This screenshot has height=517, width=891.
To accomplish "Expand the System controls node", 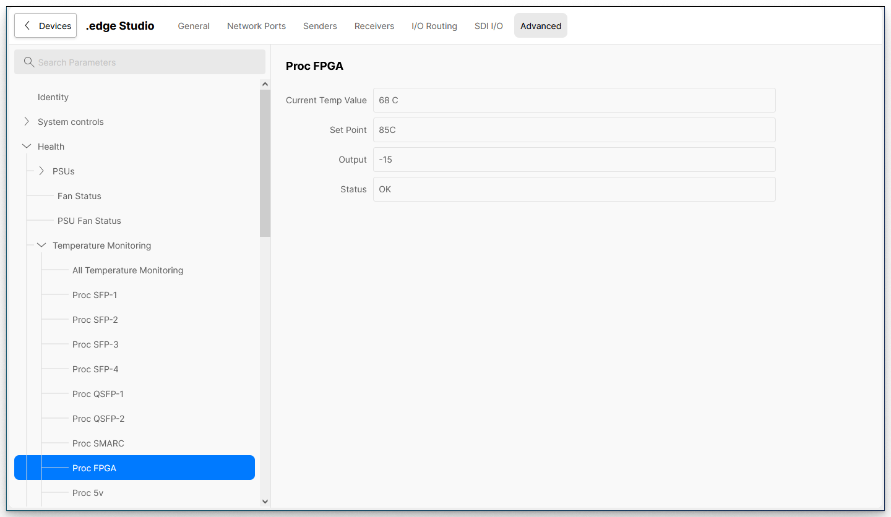I will (x=27, y=122).
